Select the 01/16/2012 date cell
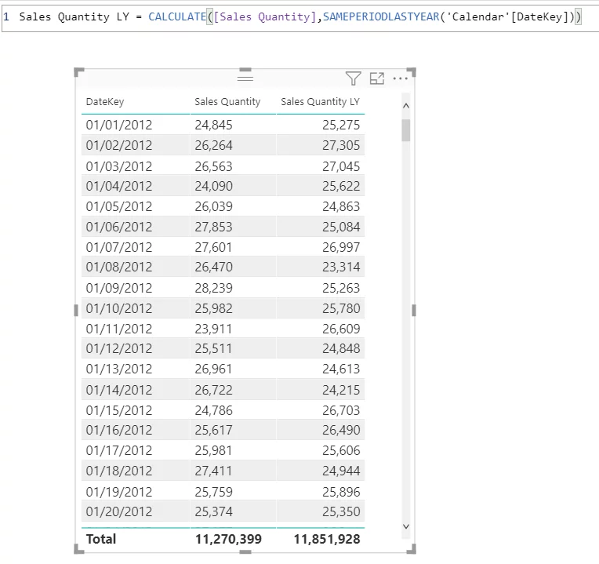 (119, 430)
